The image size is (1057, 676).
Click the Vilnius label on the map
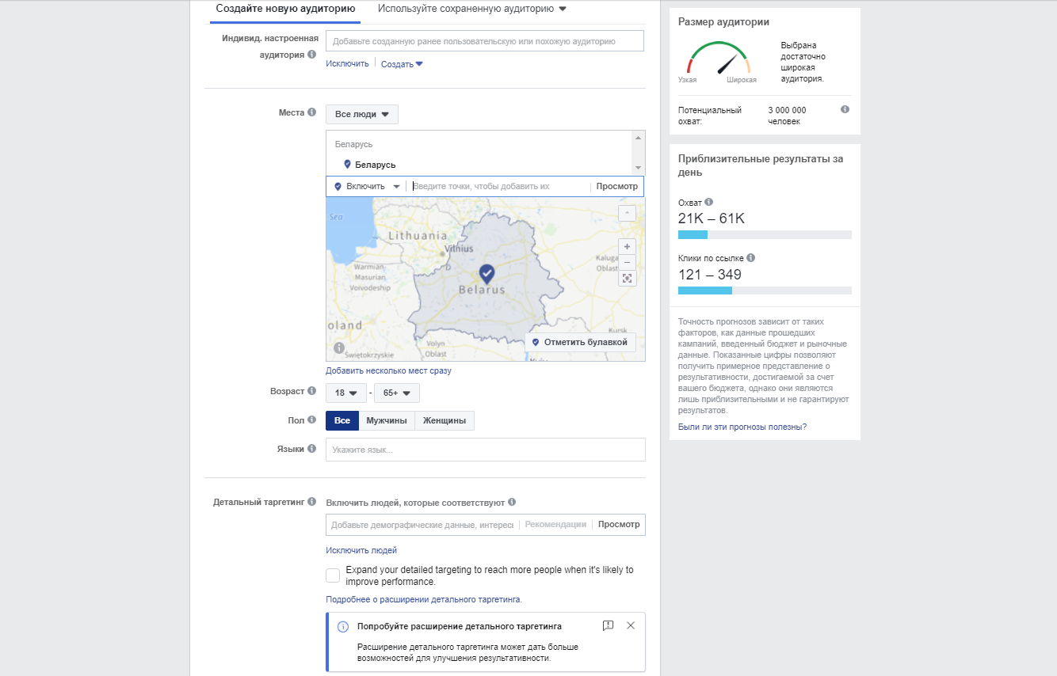(x=460, y=249)
